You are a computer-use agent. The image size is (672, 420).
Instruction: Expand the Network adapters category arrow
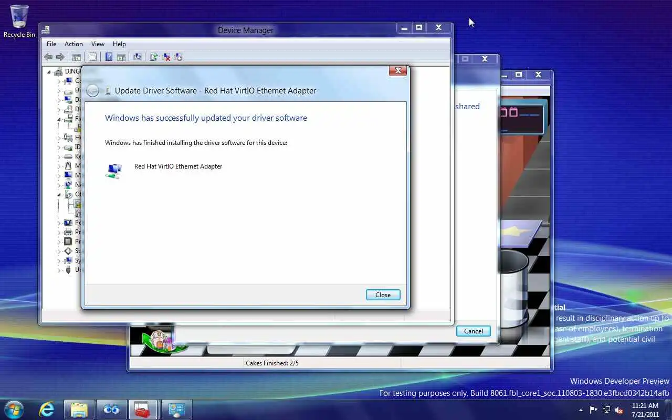[x=59, y=185]
